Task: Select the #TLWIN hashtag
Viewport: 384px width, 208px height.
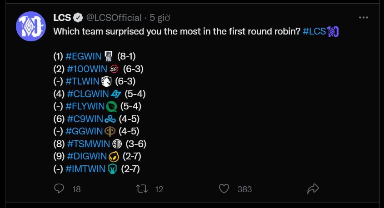Action: click(x=83, y=81)
